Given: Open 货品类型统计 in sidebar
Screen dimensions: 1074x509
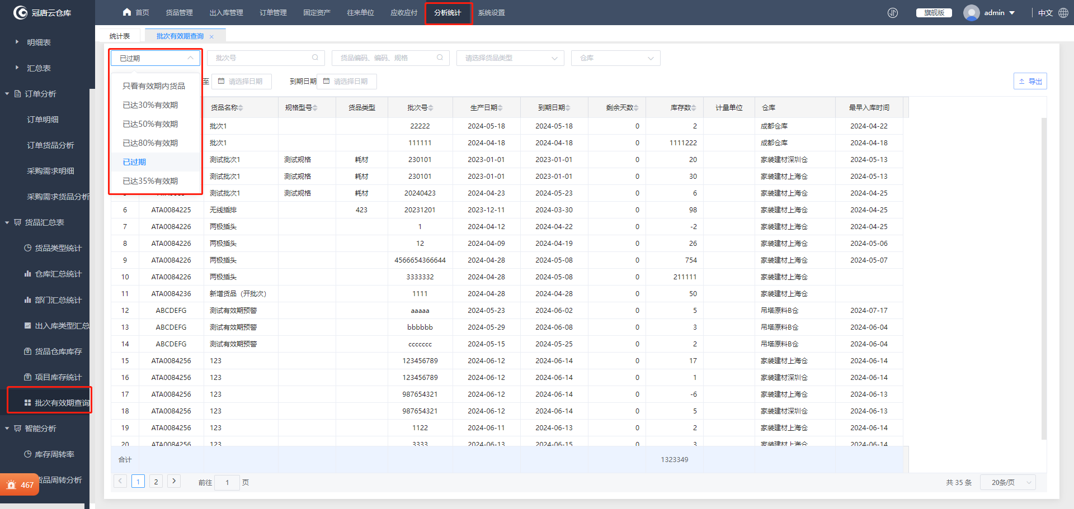Looking at the screenshot, I should click(58, 248).
